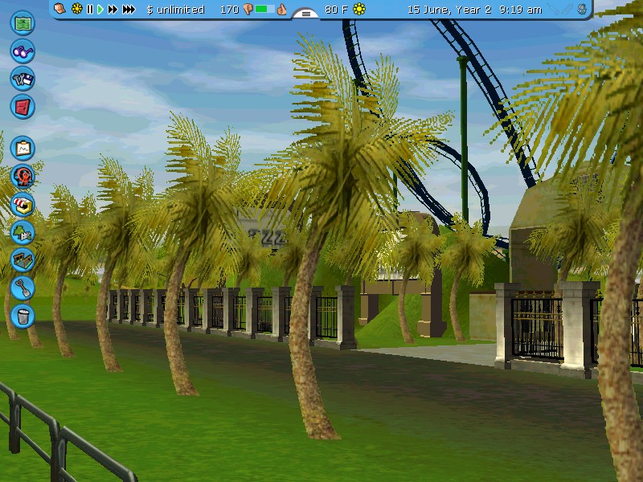Screen dimensions: 643x482
Task: Click the thumbs-up park rating icon
Action: (282, 9)
